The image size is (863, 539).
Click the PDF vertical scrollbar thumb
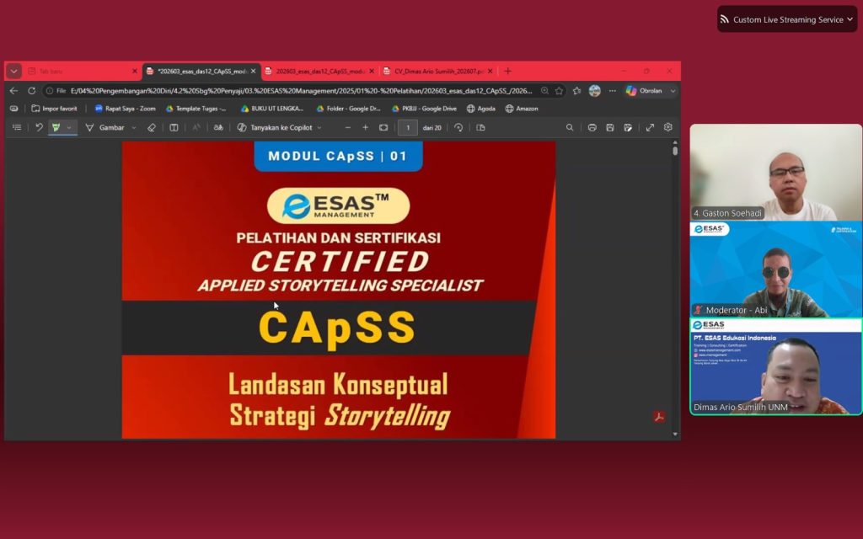tap(675, 152)
